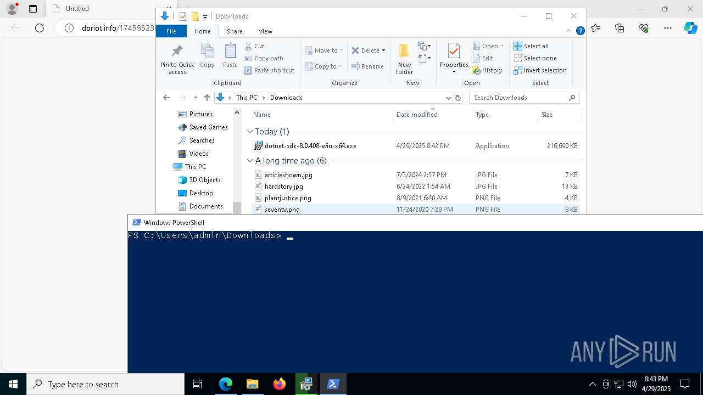703x395 pixels.
Task: Click the Cut scissors icon
Action: pos(248,46)
